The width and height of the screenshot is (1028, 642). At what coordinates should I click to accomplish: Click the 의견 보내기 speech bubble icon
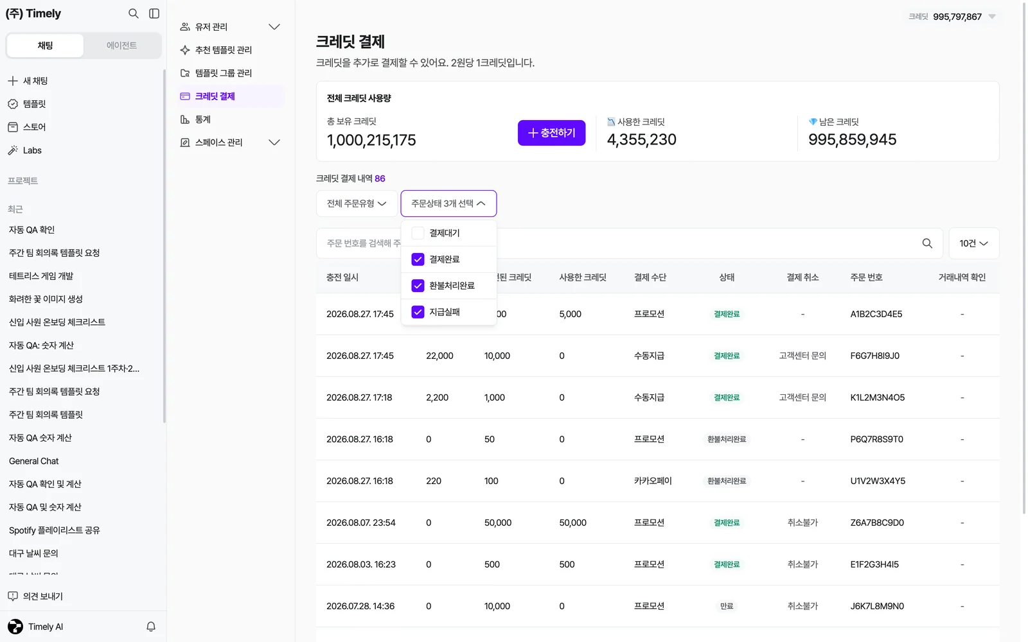pos(13,596)
